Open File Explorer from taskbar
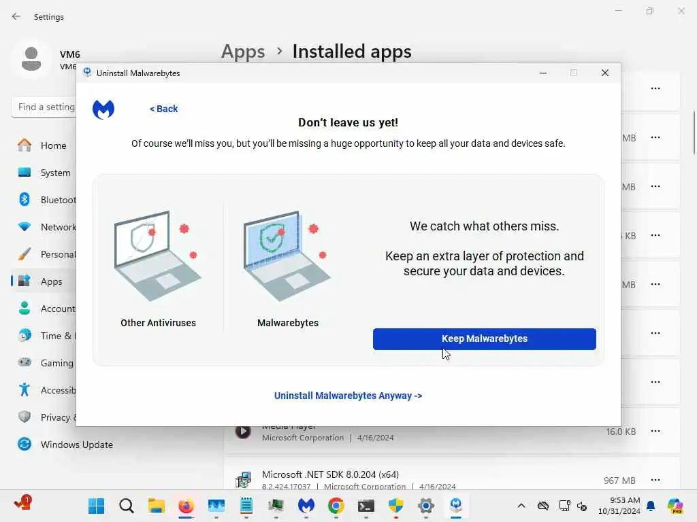The image size is (697, 522). 156,506
